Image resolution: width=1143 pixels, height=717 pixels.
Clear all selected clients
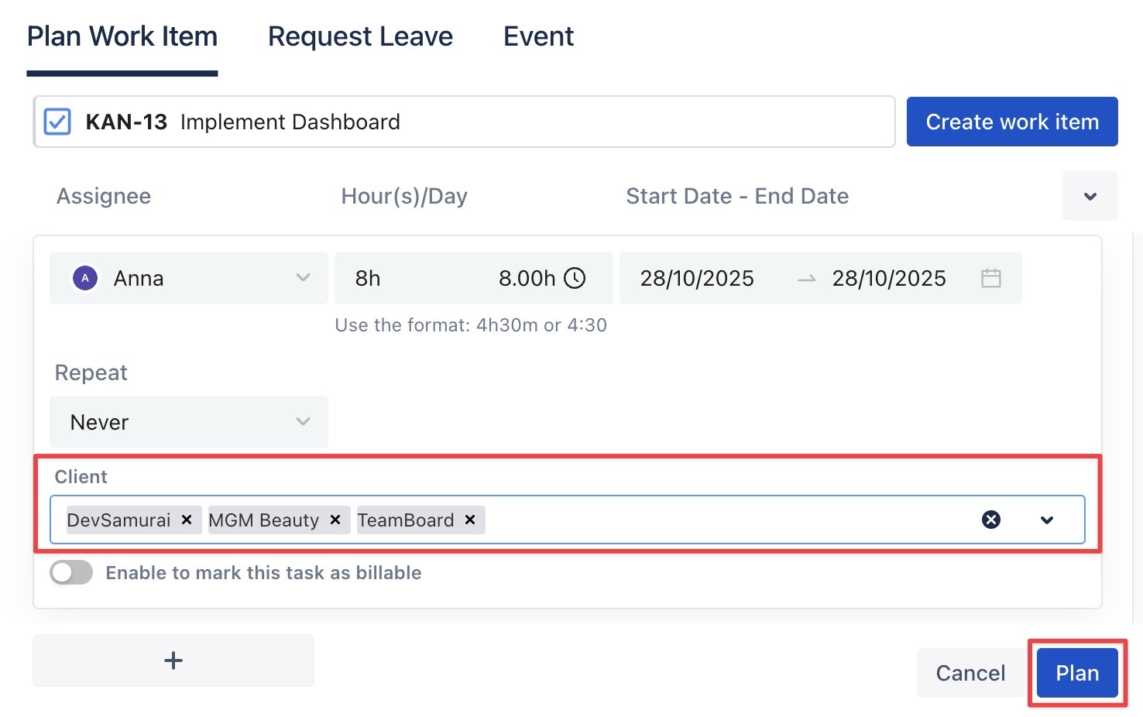[991, 520]
